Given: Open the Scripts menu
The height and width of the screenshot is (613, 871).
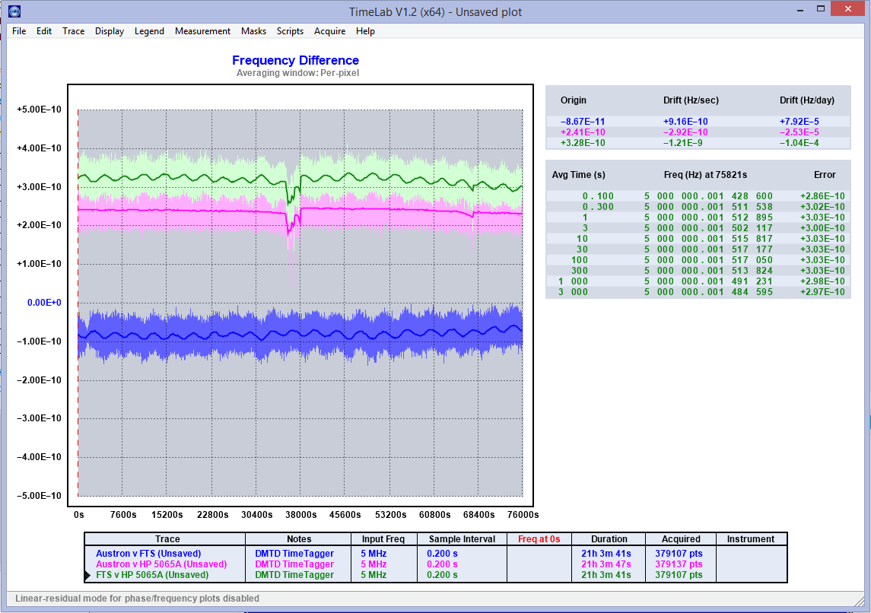Looking at the screenshot, I should point(290,31).
